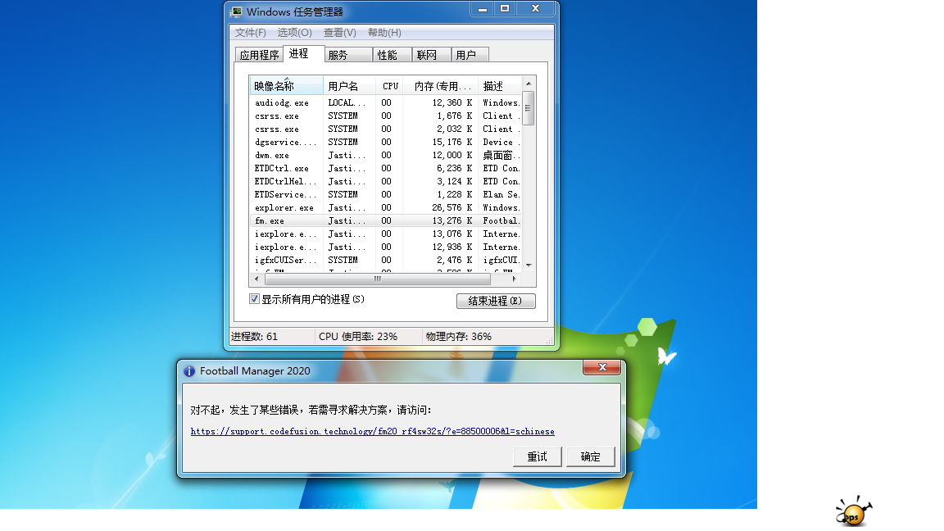
Task: Click the Football description cell of fm.exe
Action: coord(501,221)
